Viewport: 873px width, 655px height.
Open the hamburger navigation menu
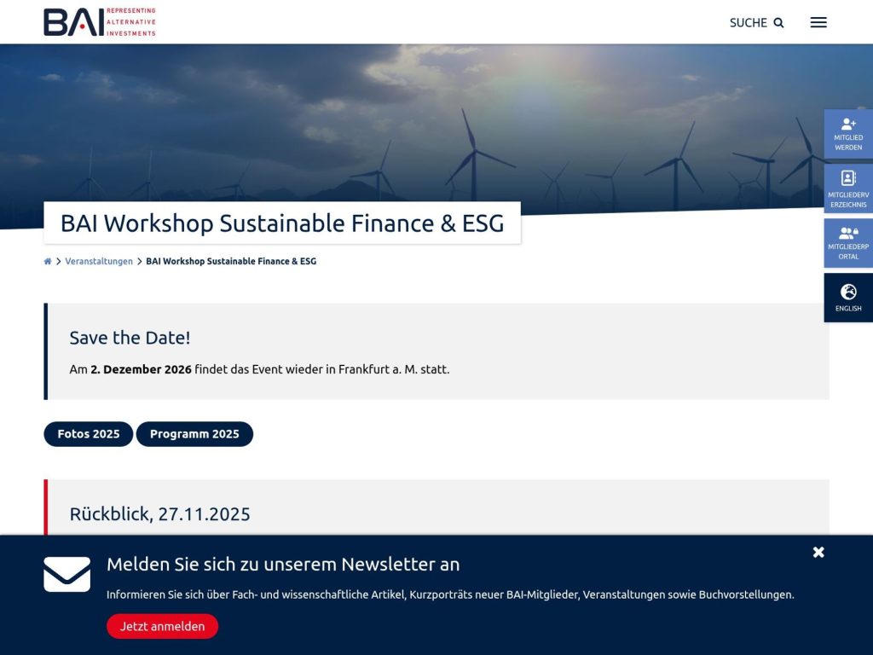[818, 22]
